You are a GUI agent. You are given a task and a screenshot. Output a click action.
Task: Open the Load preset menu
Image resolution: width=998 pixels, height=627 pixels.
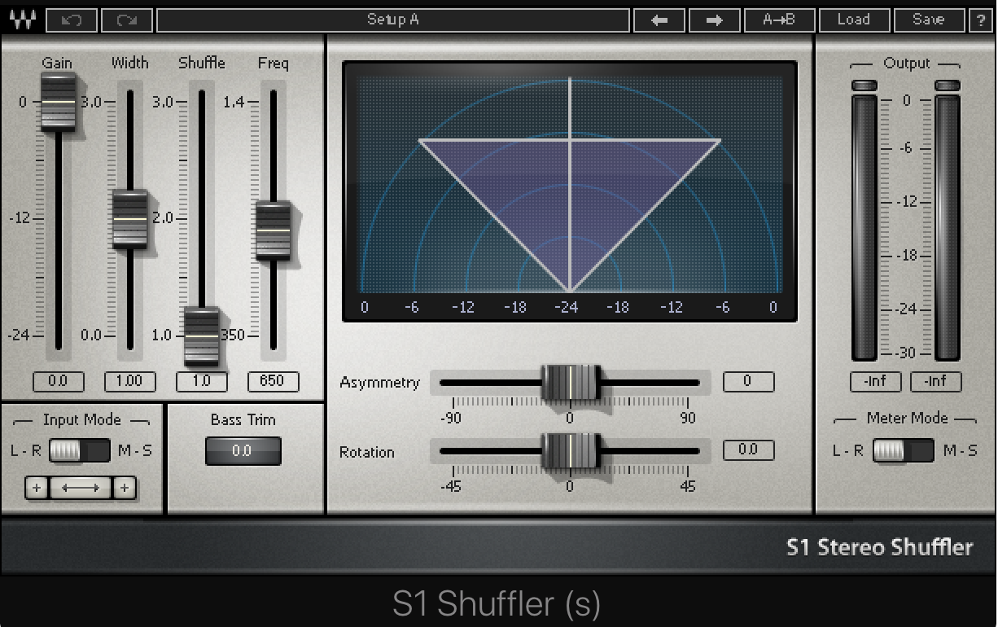pyautogui.click(x=853, y=20)
